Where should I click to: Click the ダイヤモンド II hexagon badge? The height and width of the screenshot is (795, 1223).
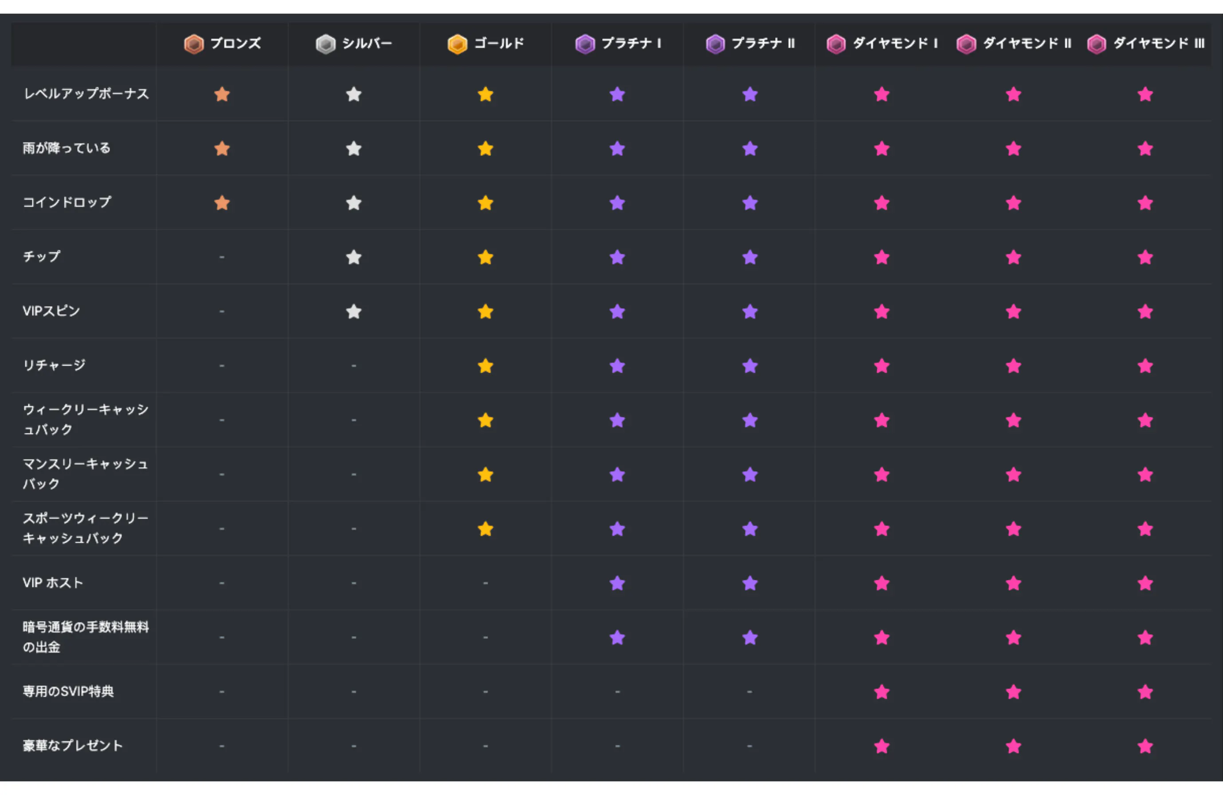pyautogui.click(x=966, y=44)
